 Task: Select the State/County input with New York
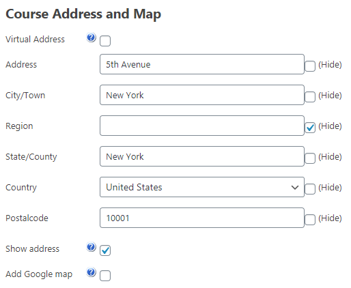tap(202, 156)
